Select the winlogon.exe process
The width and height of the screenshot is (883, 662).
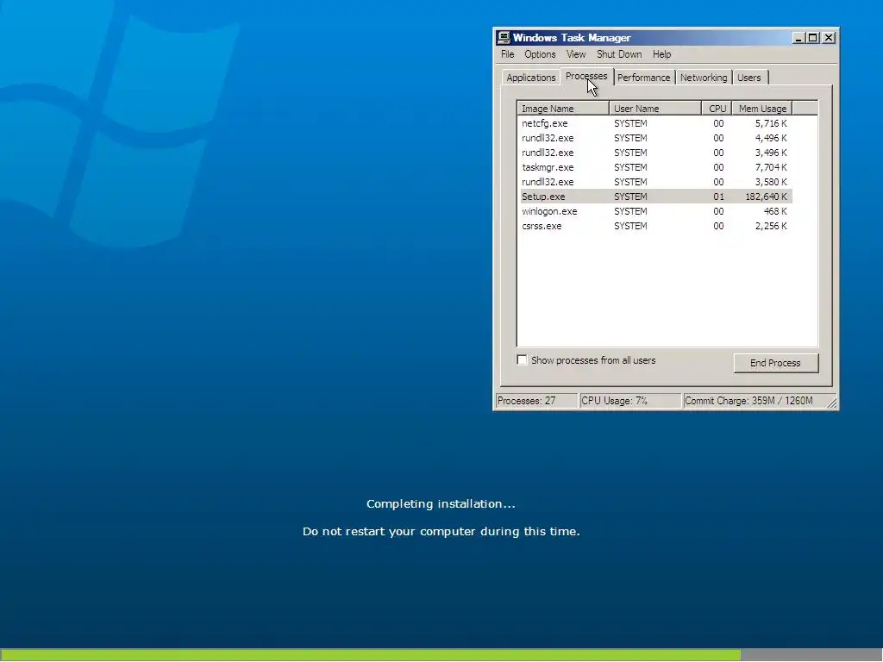coord(655,211)
